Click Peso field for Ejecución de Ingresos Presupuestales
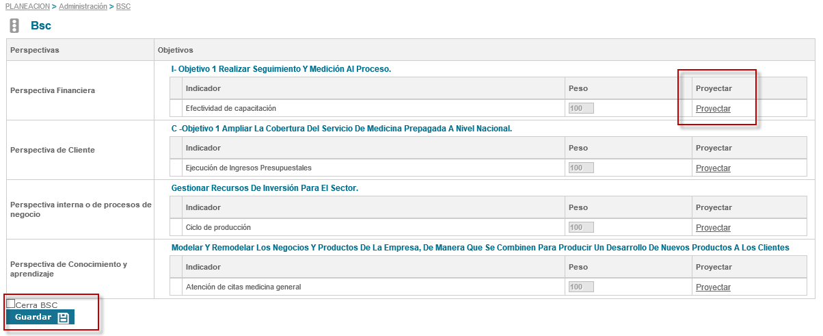Screen dimensions: 823x336 (581, 168)
